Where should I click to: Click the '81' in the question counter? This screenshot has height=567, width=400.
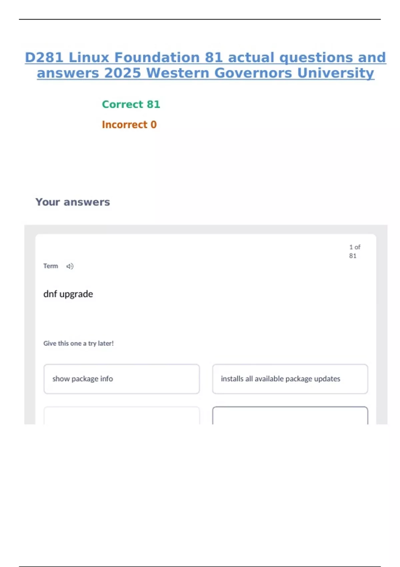click(x=353, y=256)
